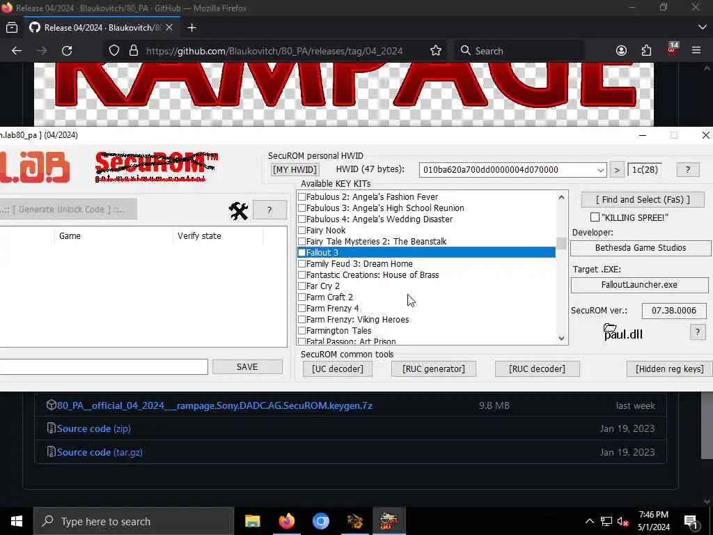This screenshot has width=713, height=535.
Task: Download Source code (zip)
Action: pyautogui.click(x=94, y=429)
